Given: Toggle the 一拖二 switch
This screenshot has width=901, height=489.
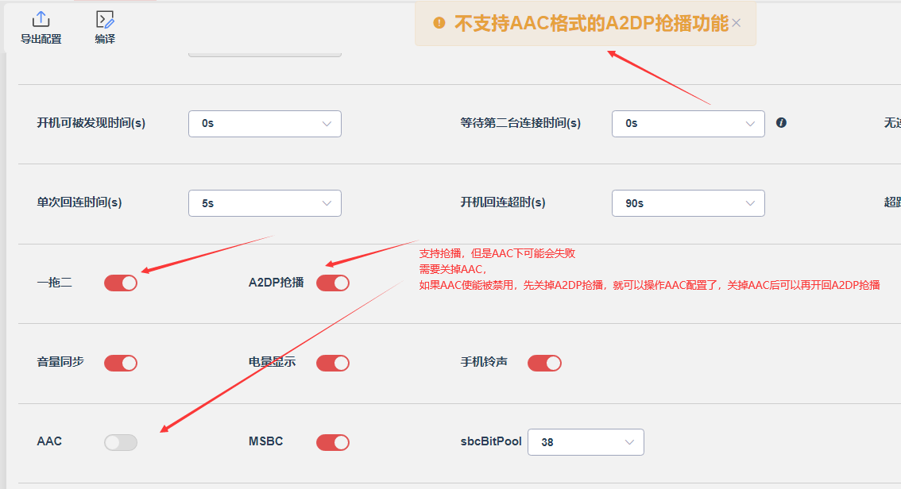Looking at the screenshot, I should pos(121,283).
